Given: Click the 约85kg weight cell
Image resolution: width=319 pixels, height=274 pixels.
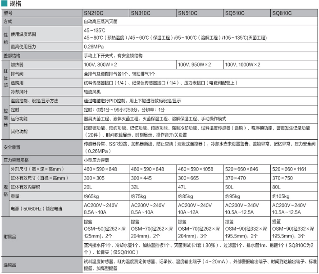Looking at the screenshot, I should tap(200, 196).
